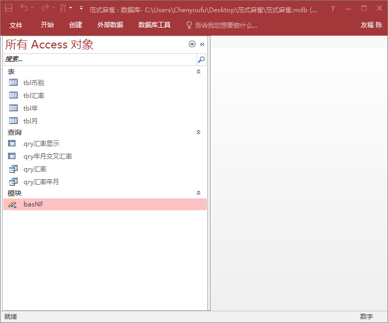Click the tools icon in the quick access toolbar
388x323 pixels.
coord(63,8)
